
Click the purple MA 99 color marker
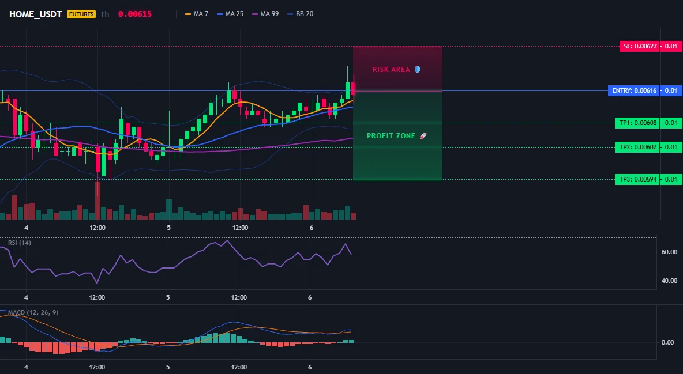255,14
